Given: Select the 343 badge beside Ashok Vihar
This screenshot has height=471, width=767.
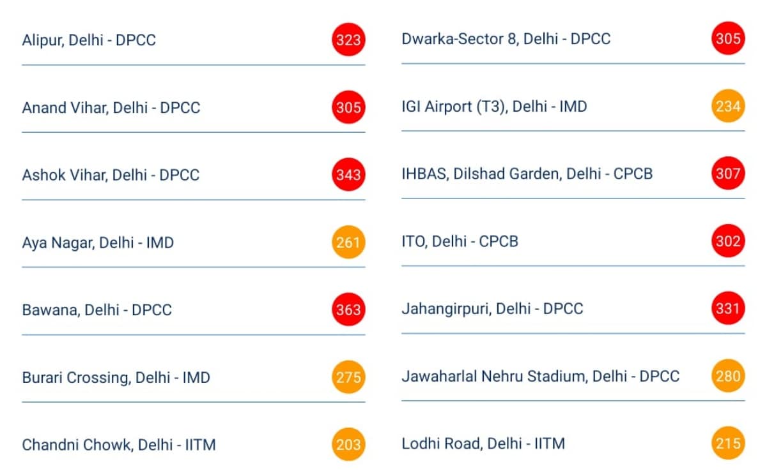Looking at the screenshot, I should [348, 175].
